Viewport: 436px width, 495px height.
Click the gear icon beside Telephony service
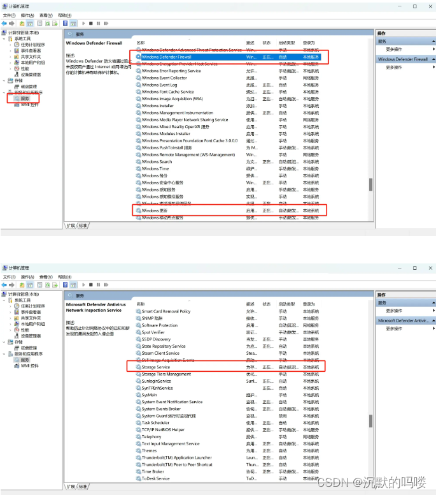pos(138,436)
